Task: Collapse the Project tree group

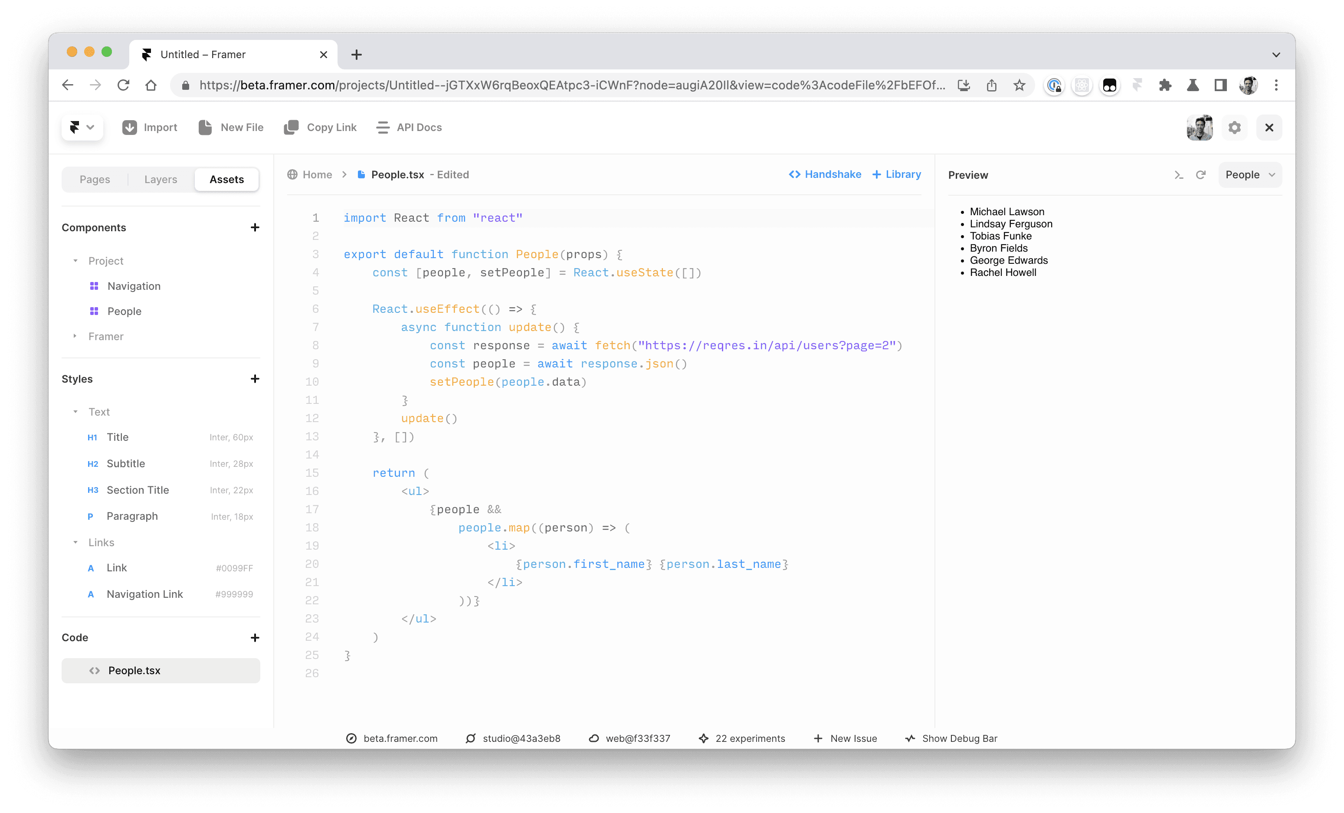Action: click(x=75, y=261)
